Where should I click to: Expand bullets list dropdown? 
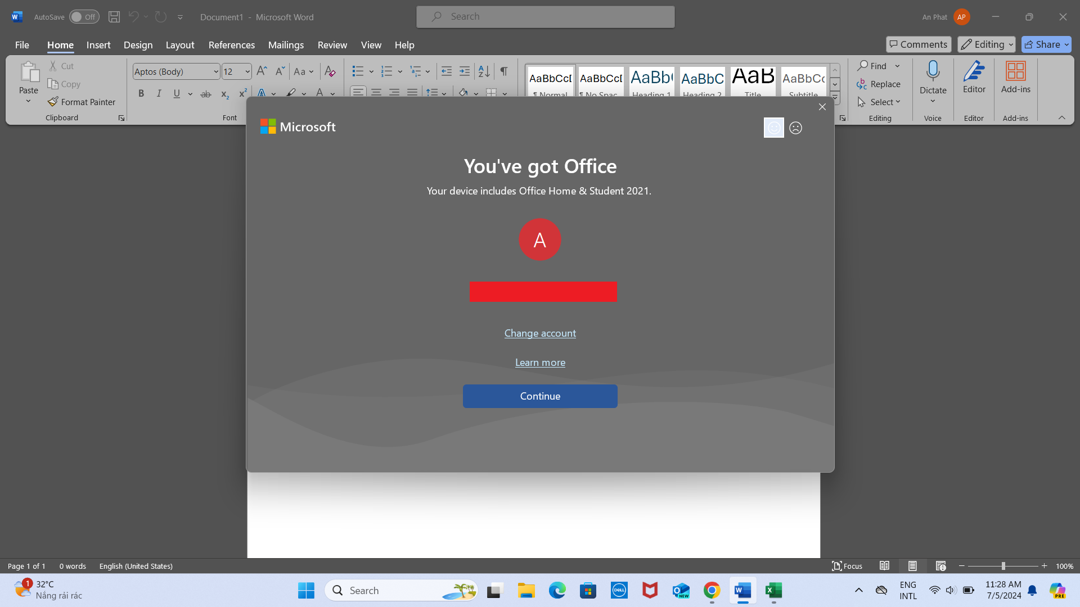[x=371, y=71]
